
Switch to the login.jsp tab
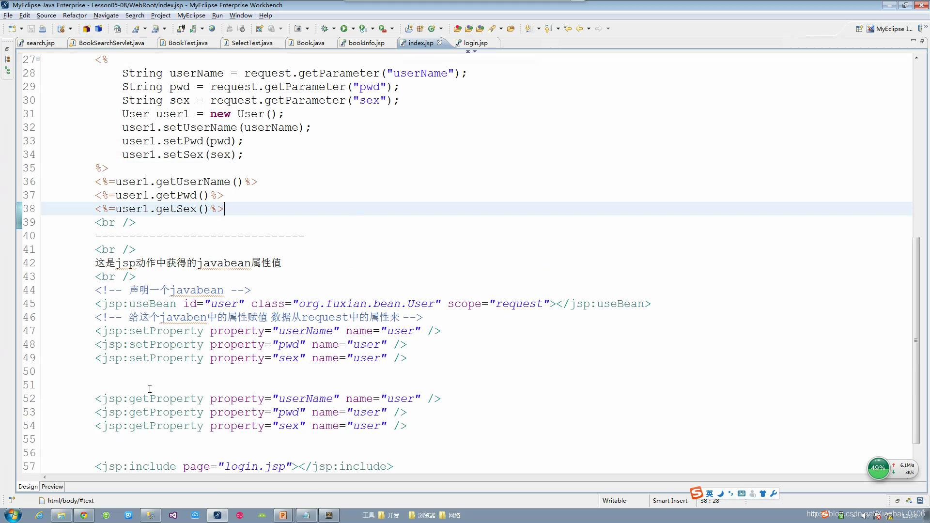476,43
